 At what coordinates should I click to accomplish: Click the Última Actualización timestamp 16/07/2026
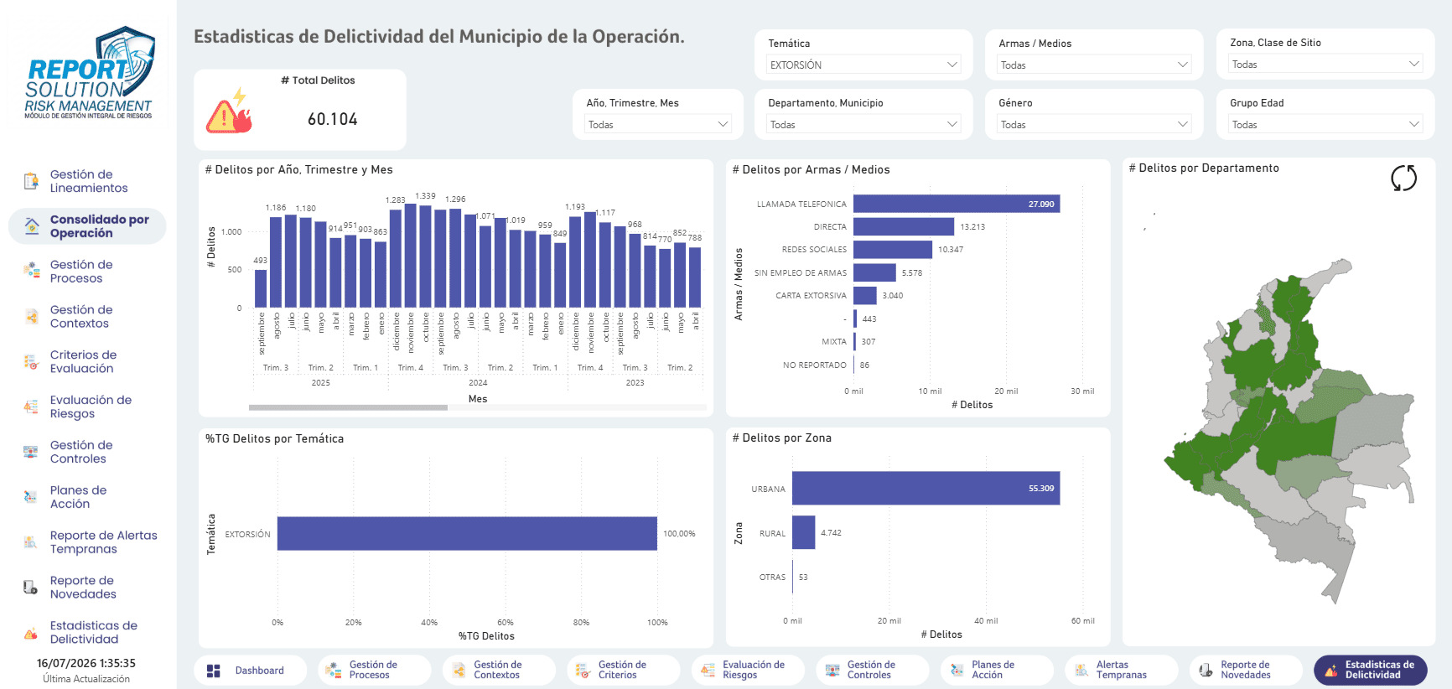click(86, 663)
